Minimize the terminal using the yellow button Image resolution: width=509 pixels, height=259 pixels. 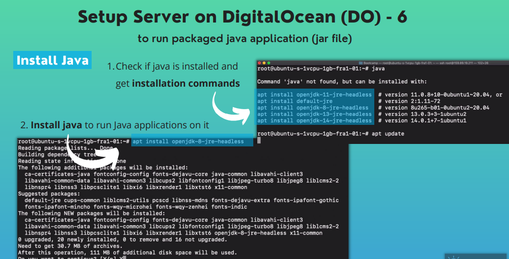pyautogui.click(x=264, y=63)
